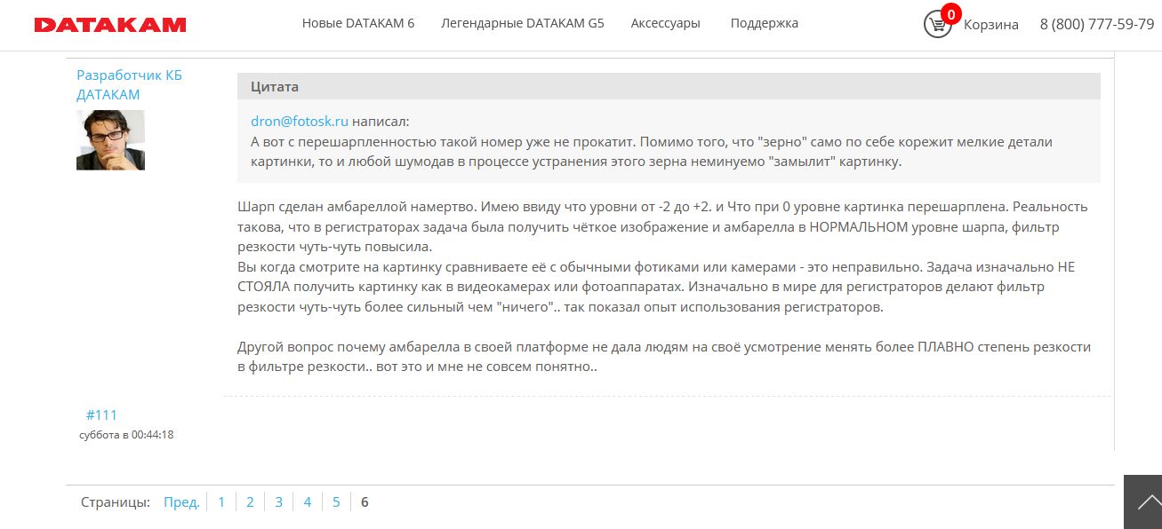This screenshot has width=1162, height=529.
Task: Jump to page 1 of the thread
Action: click(221, 502)
